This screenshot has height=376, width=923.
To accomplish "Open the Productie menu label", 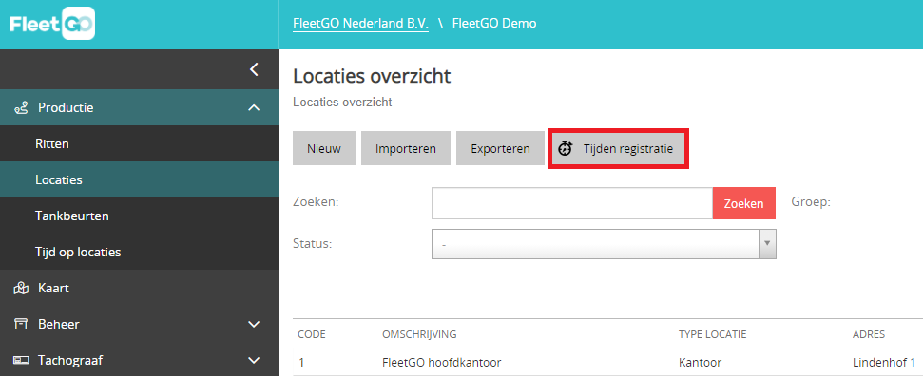I will coord(66,107).
